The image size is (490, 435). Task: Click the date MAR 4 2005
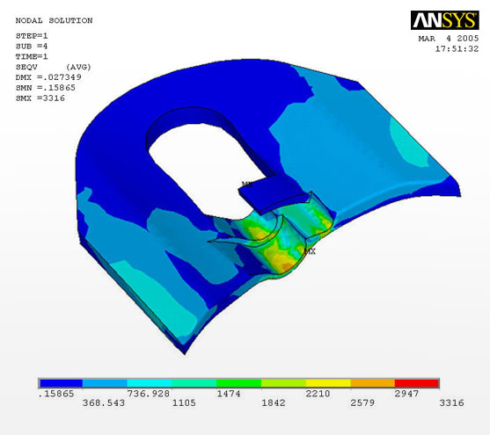449,39
